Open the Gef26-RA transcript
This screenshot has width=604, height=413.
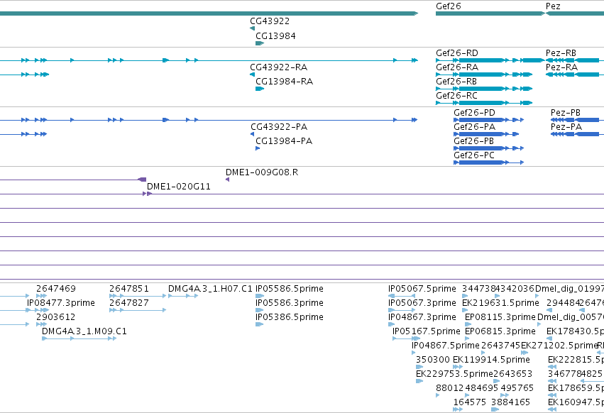click(x=484, y=75)
